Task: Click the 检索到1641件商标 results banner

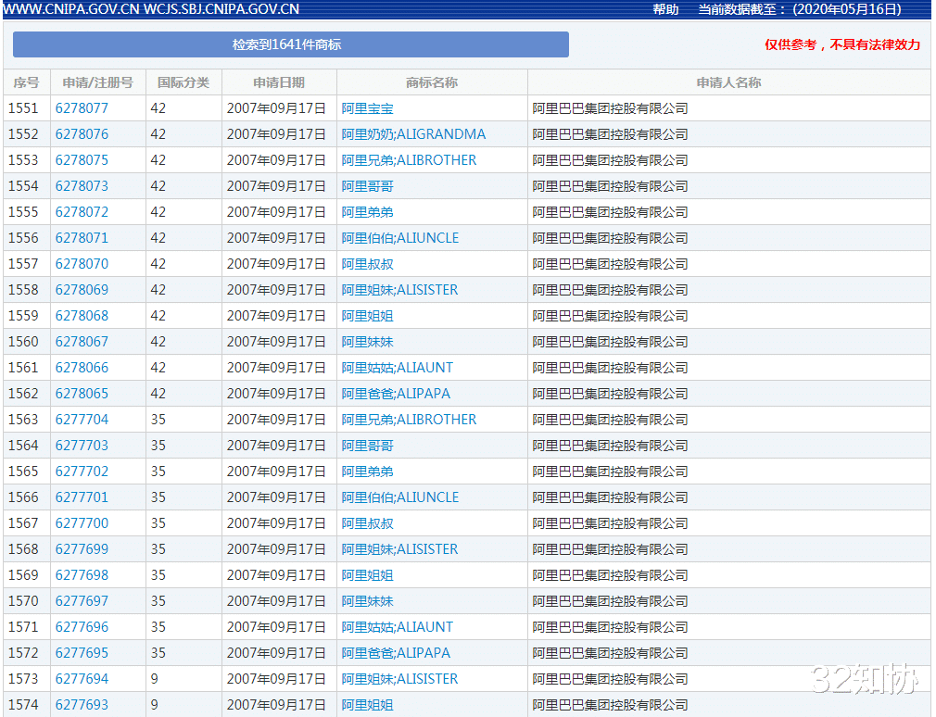Action: click(291, 44)
